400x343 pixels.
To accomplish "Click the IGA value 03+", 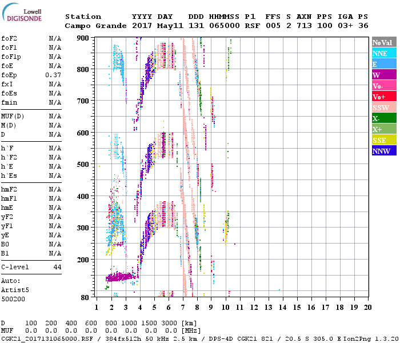I will point(345,26).
